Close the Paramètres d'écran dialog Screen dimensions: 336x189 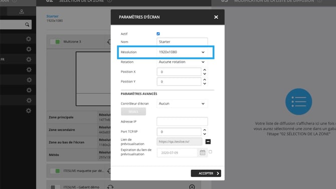pos(216,17)
